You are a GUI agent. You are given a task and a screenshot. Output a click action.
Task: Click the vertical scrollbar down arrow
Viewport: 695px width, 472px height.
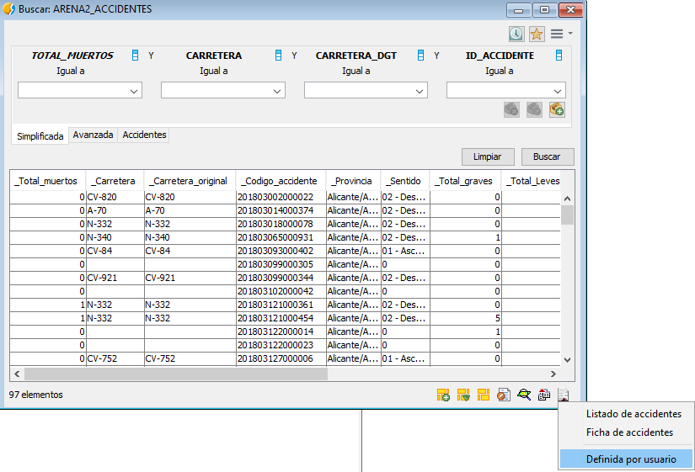coord(567,360)
